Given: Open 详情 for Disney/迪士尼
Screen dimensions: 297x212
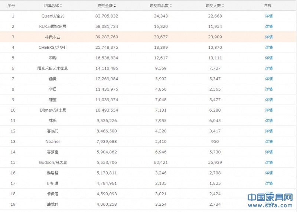Looking at the screenshot, I should (x=269, y=110).
